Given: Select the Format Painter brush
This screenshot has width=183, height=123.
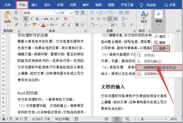Looking at the screenshot, I should [16, 25].
